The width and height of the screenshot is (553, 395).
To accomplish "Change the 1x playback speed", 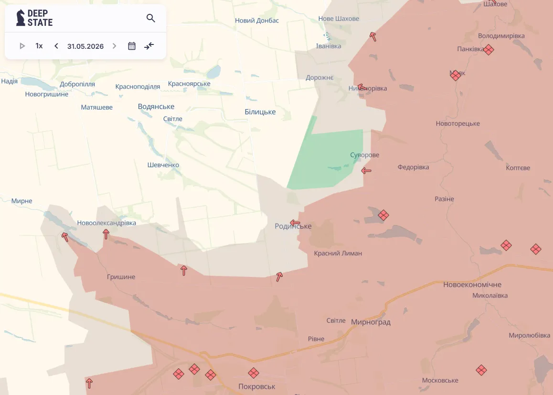I will click(x=39, y=46).
